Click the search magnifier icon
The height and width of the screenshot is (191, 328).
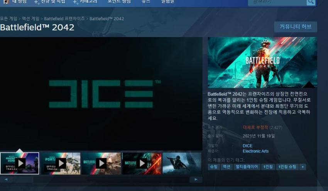click(311, 2)
